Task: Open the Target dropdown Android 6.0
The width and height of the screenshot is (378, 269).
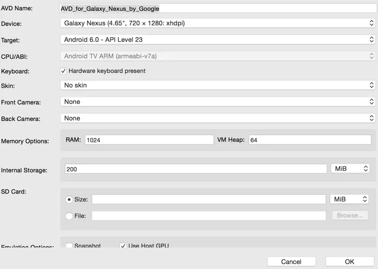Action: [217, 40]
